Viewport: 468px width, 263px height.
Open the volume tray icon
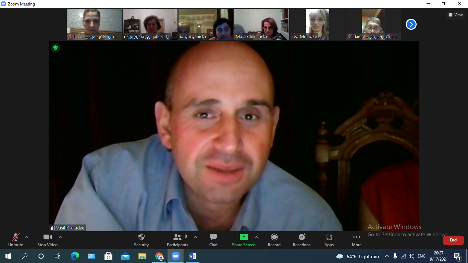[x=411, y=256]
